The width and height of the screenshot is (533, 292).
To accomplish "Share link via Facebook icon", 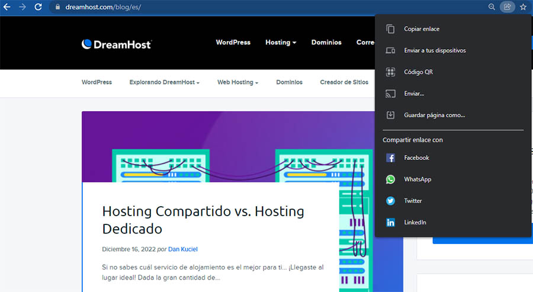I will point(390,158).
